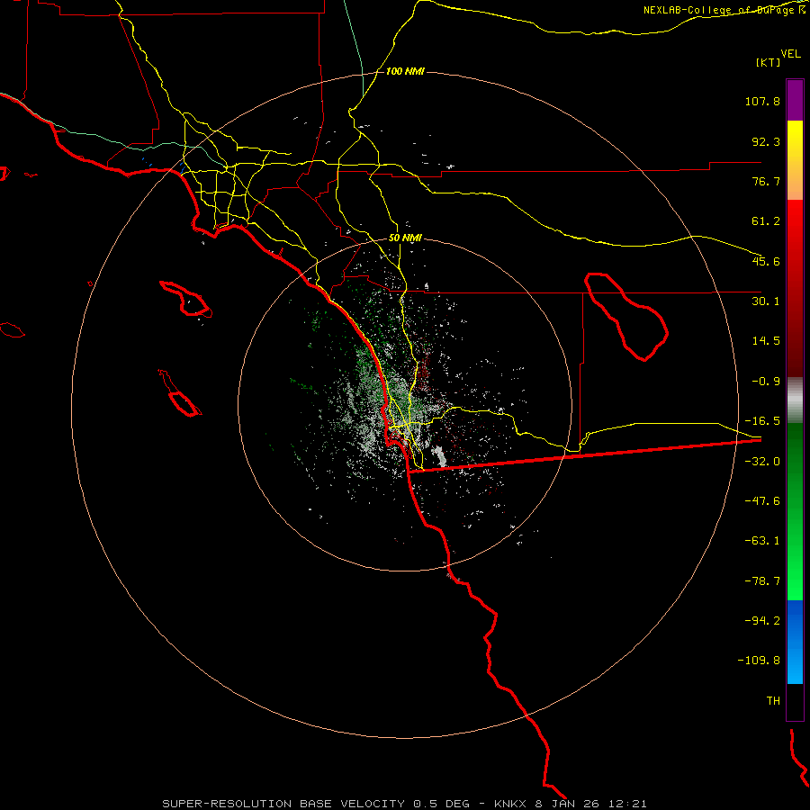The image size is (810, 810).
Task: Click the -47.6 legend value
Action: pos(762,501)
